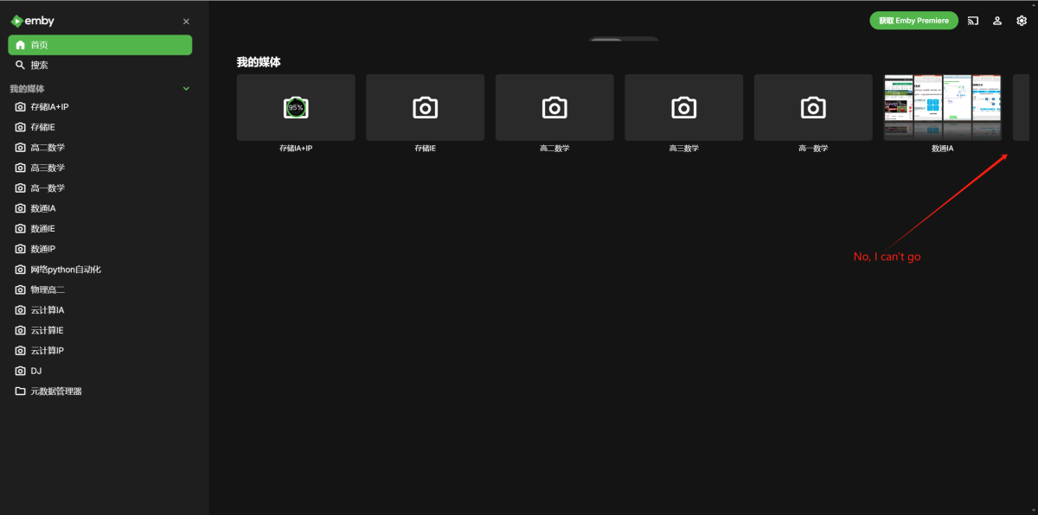Click the camera icon beside 云计算IP
Viewport: 1038px width, 515px height.
pyautogui.click(x=20, y=351)
